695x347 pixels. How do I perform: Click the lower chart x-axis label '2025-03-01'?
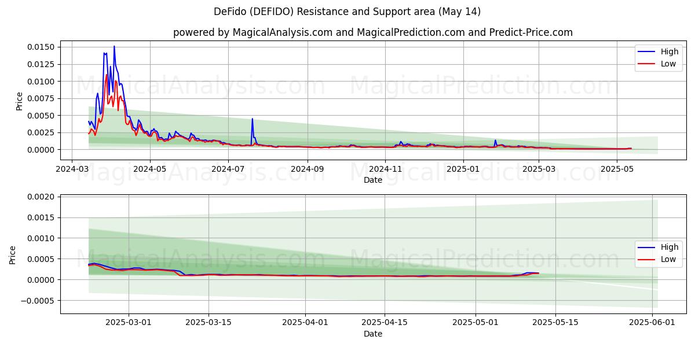(129, 323)
